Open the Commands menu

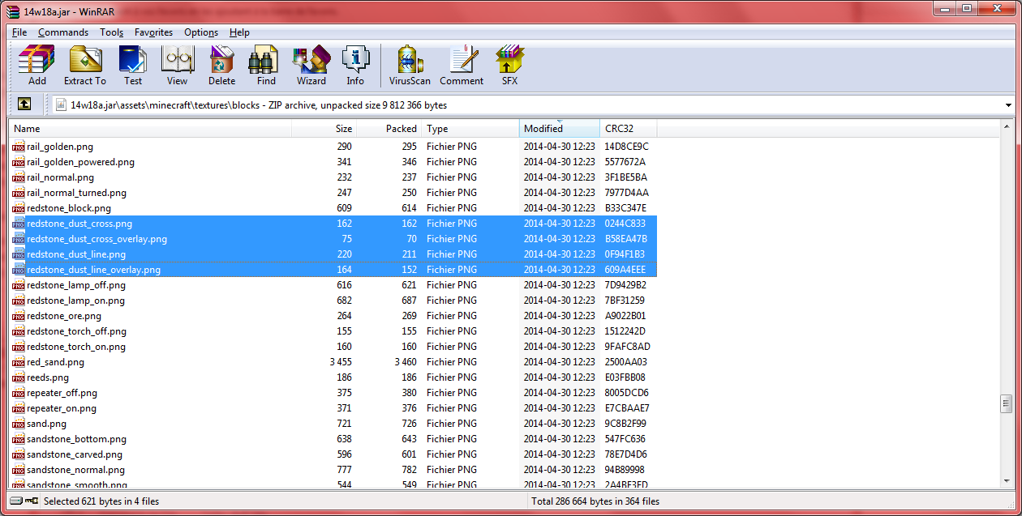pyautogui.click(x=63, y=32)
